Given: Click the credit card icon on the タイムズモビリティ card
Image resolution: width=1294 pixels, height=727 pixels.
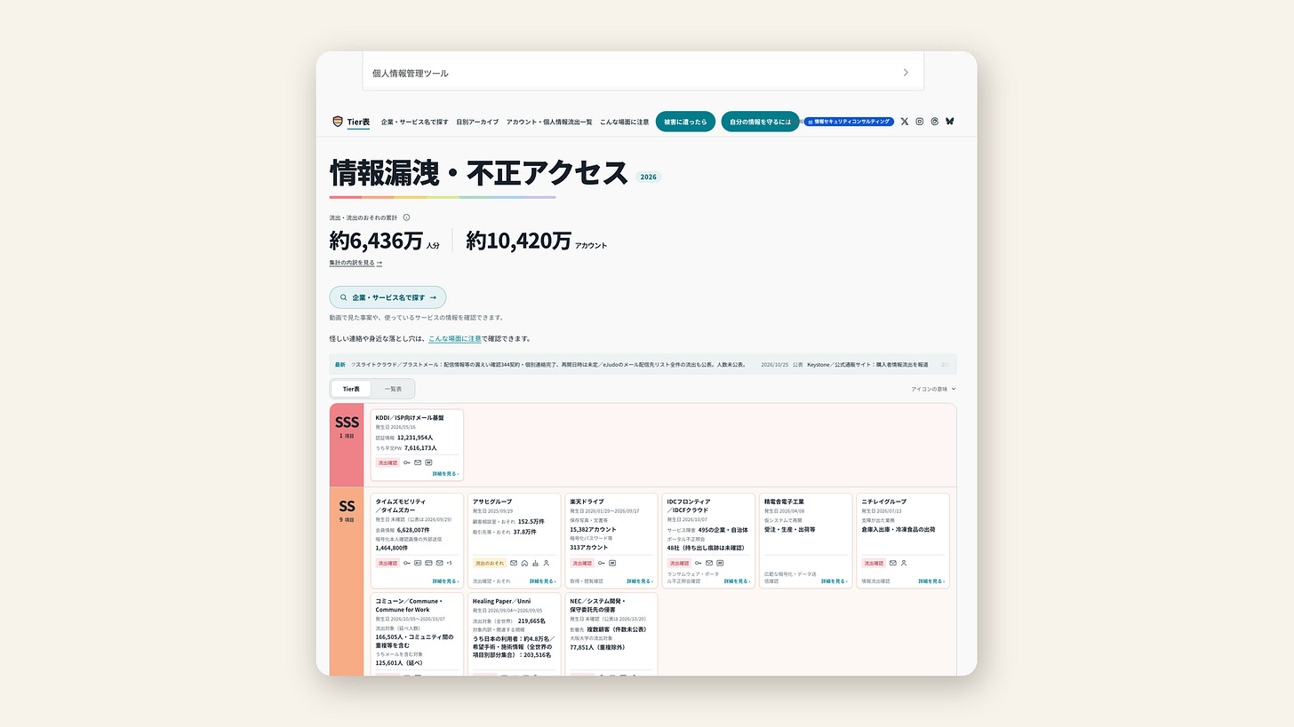Looking at the screenshot, I should (x=428, y=563).
